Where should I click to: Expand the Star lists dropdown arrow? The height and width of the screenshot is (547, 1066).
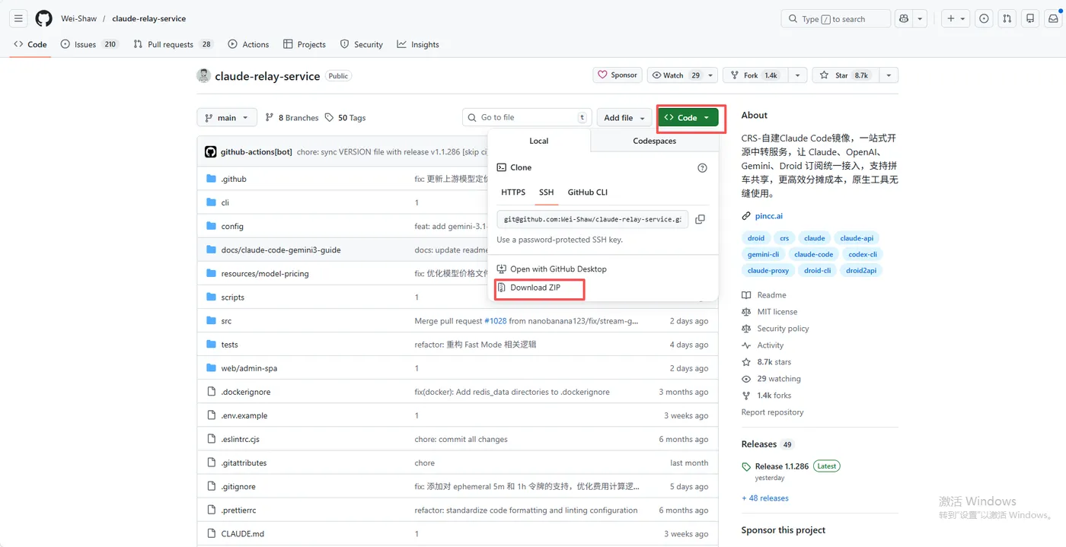889,75
